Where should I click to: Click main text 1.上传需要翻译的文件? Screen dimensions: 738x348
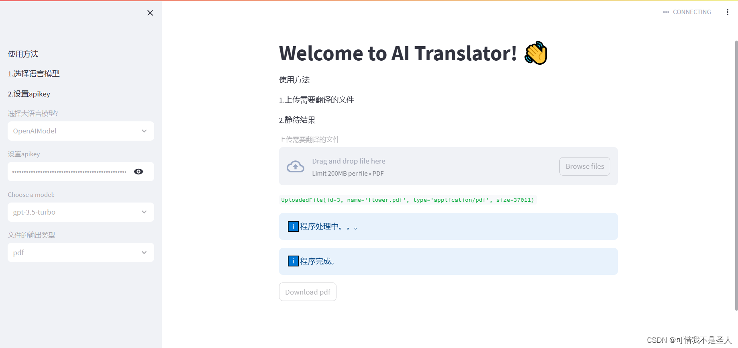pos(316,100)
